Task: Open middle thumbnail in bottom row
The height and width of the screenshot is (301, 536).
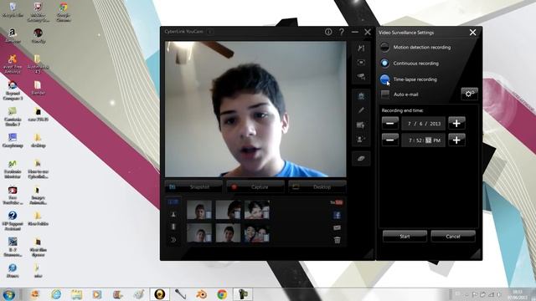Action: point(228,233)
